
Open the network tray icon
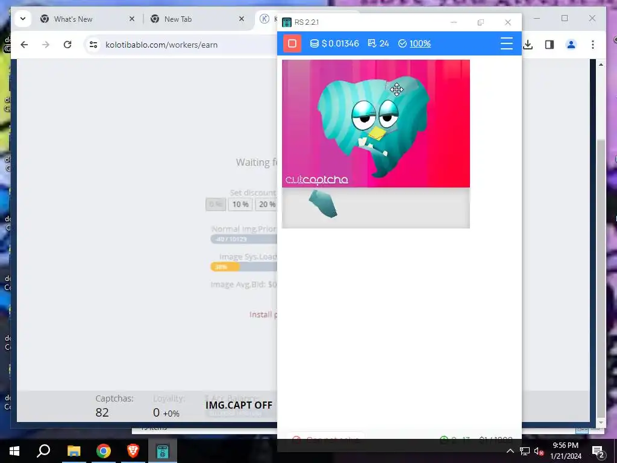[x=525, y=451]
